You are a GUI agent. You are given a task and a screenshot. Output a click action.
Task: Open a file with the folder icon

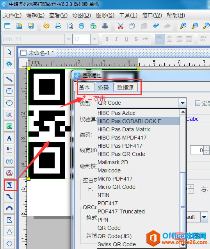[x=19, y=26]
